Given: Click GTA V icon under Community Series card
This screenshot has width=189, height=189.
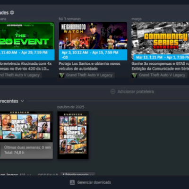Looking at the screenshot, I should point(135,75).
